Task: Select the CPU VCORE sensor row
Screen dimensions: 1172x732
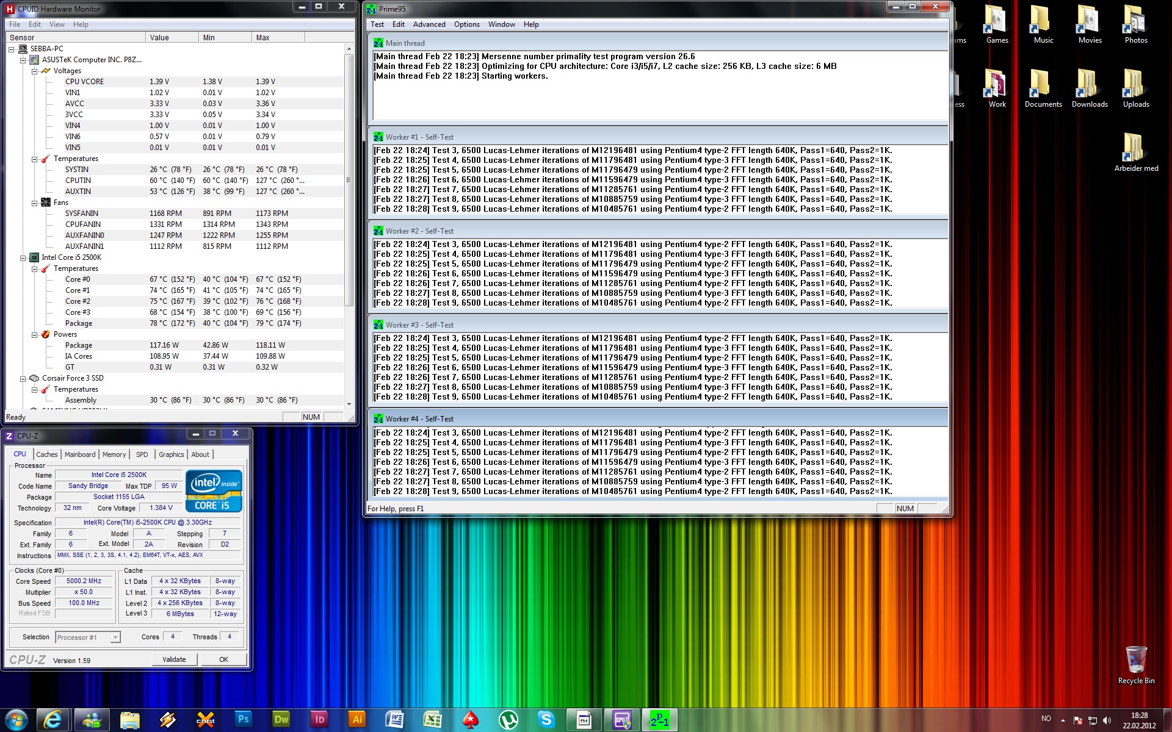Action: pyautogui.click(x=174, y=82)
